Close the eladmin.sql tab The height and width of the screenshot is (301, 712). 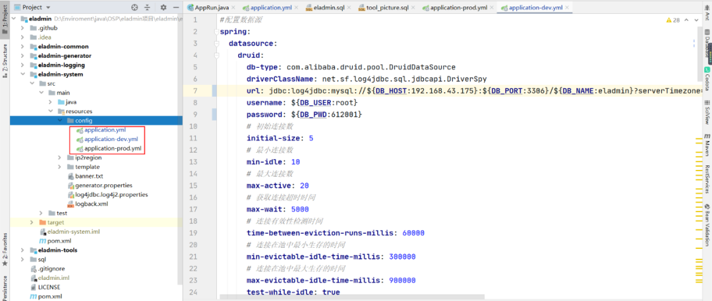tap(350, 8)
